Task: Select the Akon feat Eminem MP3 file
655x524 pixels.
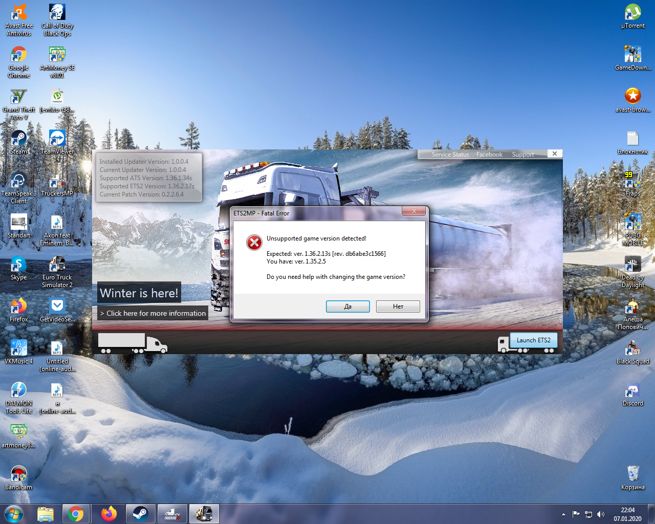Action: [x=57, y=230]
